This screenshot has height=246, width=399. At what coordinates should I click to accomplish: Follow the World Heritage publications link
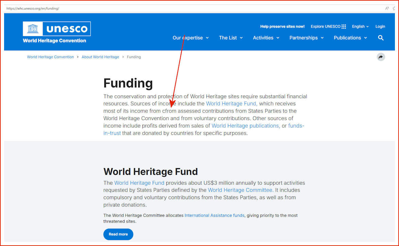[246, 126]
